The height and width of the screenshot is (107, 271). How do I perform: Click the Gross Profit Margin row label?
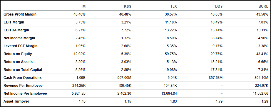pos(20,14)
